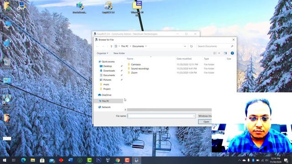This screenshot has height=164, width=292.
Task: Toggle the preview pane icon
Action: [x=225, y=53]
